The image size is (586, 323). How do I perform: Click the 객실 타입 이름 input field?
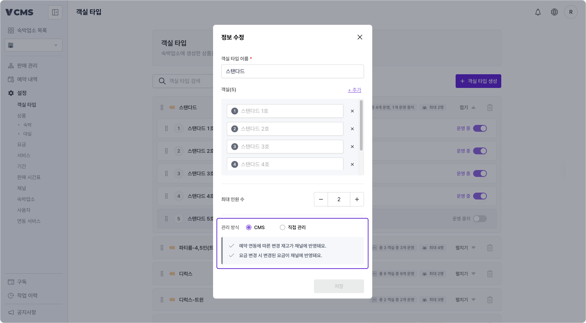pos(292,71)
